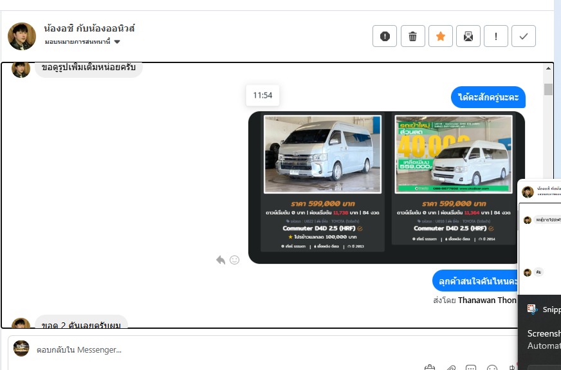This screenshot has width=561, height=370.
Task: Click contact name น้องอชิ กับน้องออนิวส์
Action: point(89,28)
